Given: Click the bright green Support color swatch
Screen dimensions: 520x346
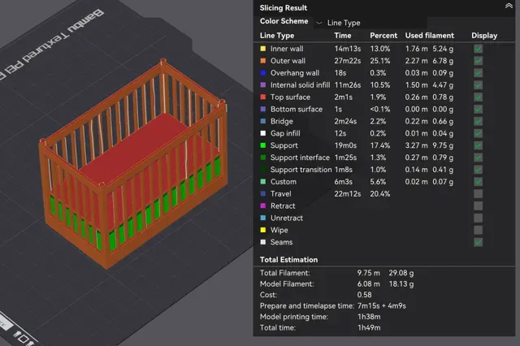Looking at the screenshot, I should pyautogui.click(x=263, y=145).
